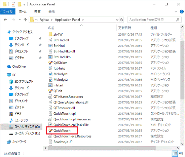Click the new folder icon in title bar
This screenshot has width=185, height=157.
click(20, 4)
